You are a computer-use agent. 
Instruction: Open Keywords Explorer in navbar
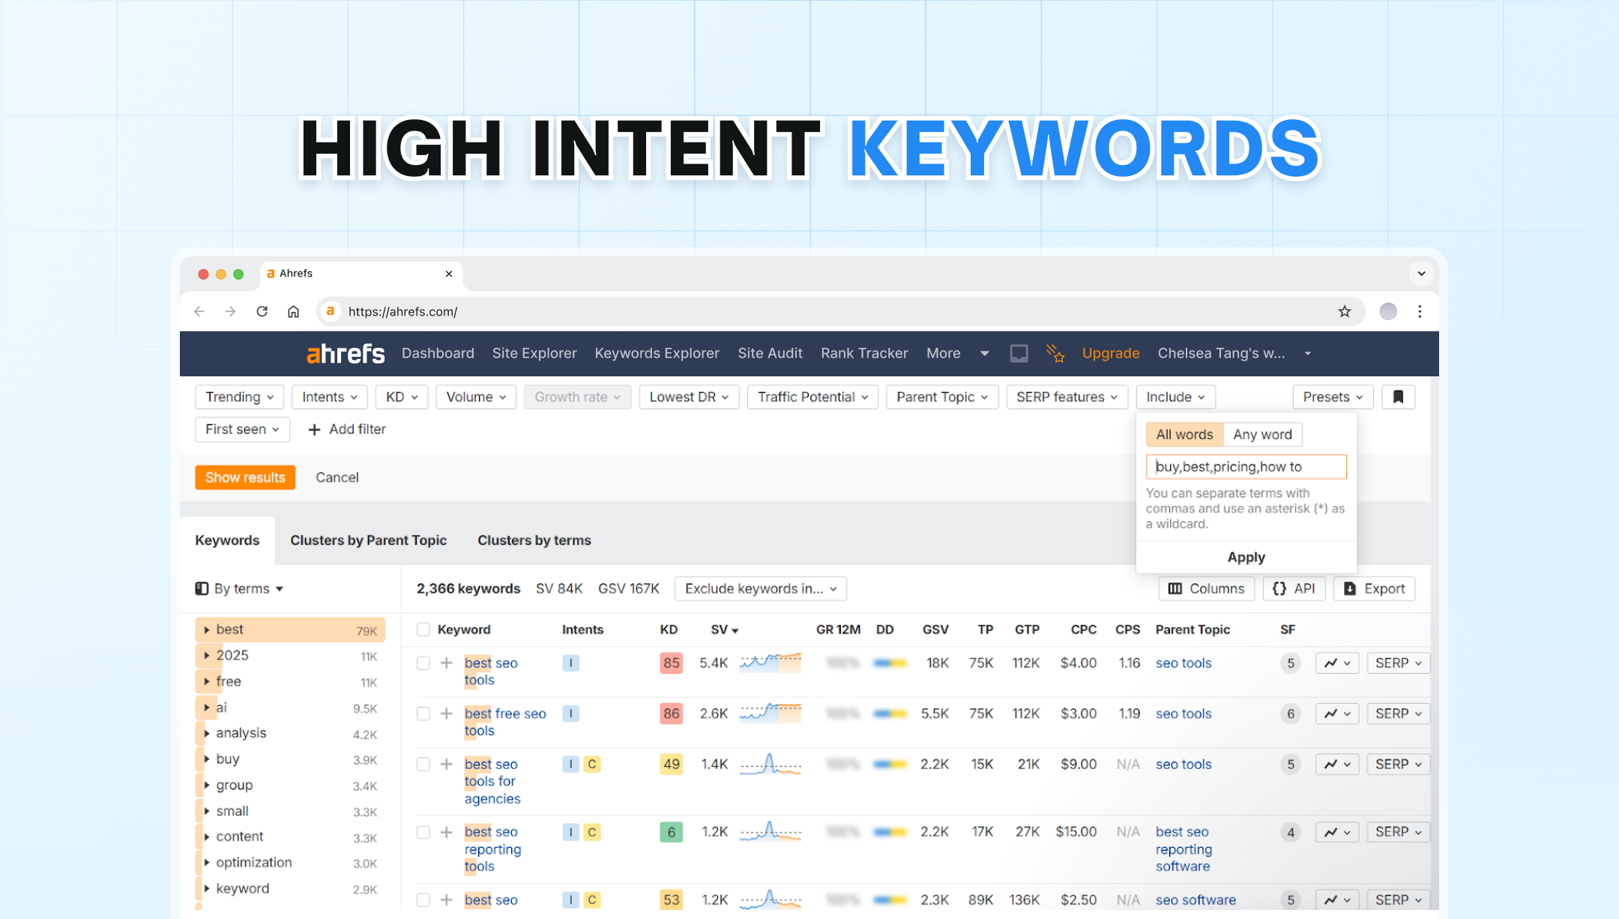point(657,353)
